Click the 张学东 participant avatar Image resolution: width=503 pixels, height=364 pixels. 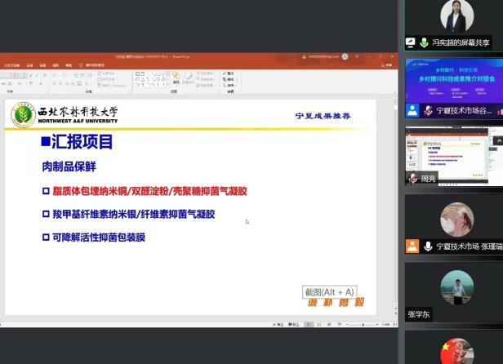click(x=456, y=287)
